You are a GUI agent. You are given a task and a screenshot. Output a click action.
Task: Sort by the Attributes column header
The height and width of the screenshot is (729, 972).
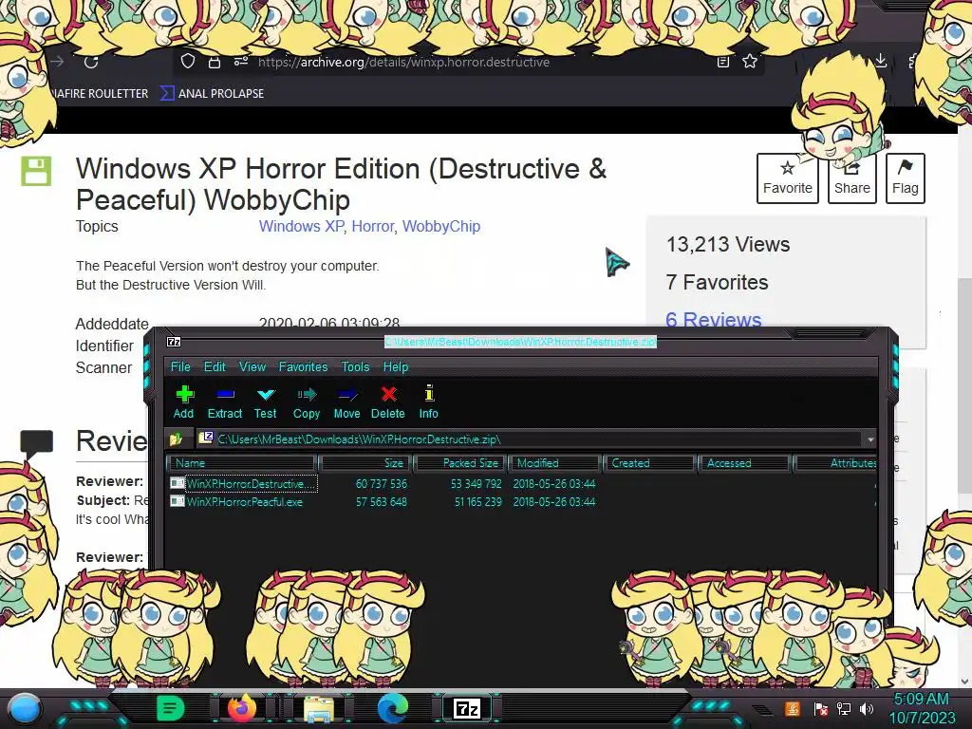(x=835, y=463)
